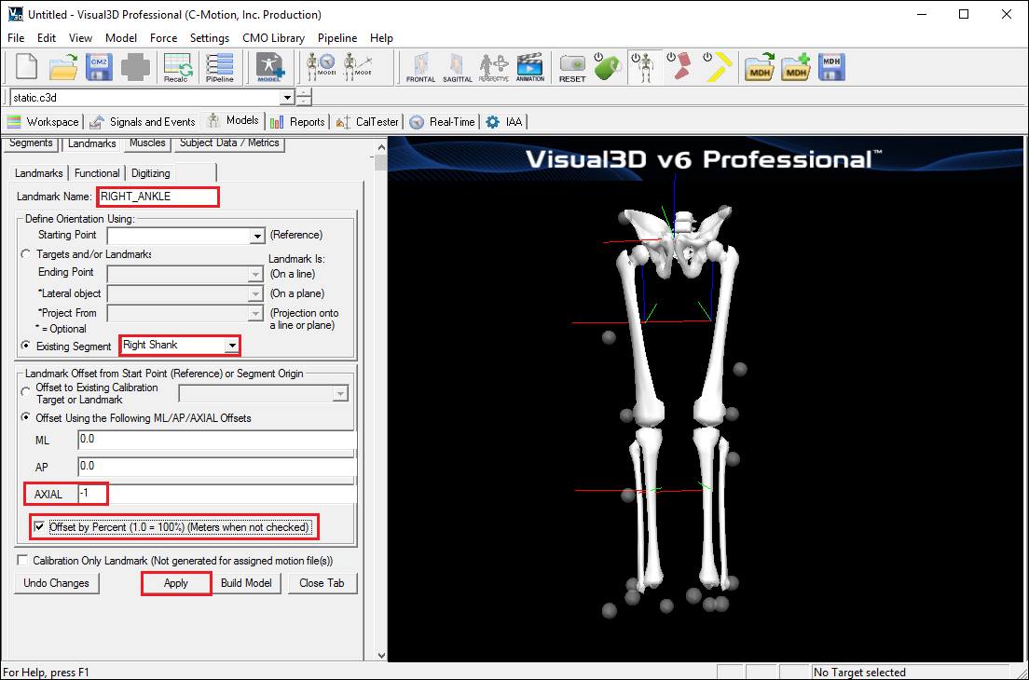Switch to the Digitizing tab
This screenshot has height=680, width=1029.
click(150, 173)
